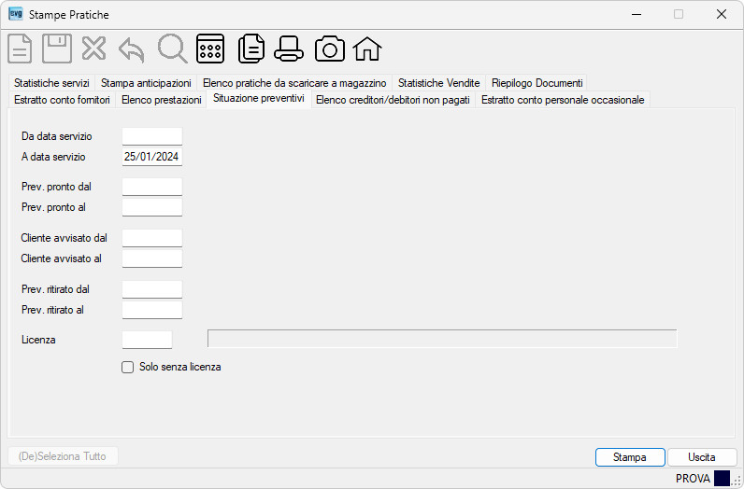Focus the Da data servizio field
Viewport: 744px width, 489px height.
coord(152,136)
